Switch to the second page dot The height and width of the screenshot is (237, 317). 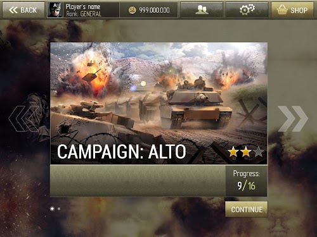click(x=59, y=209)
